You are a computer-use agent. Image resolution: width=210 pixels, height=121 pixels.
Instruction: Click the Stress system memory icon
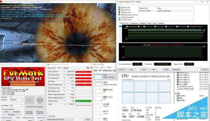coord(119,15)
